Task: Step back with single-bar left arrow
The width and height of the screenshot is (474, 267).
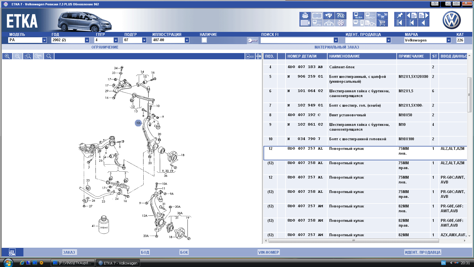Action: 412,23
